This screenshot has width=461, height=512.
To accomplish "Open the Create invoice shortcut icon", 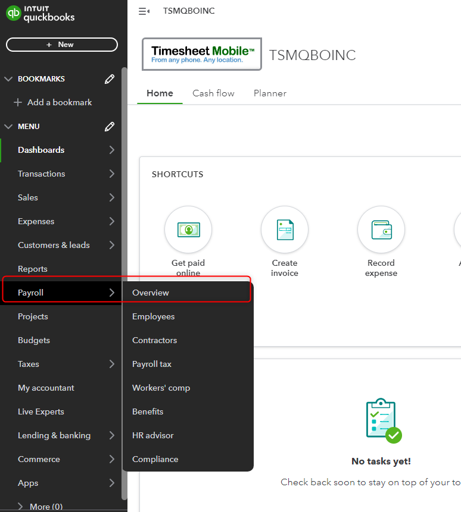I will 285,230.
